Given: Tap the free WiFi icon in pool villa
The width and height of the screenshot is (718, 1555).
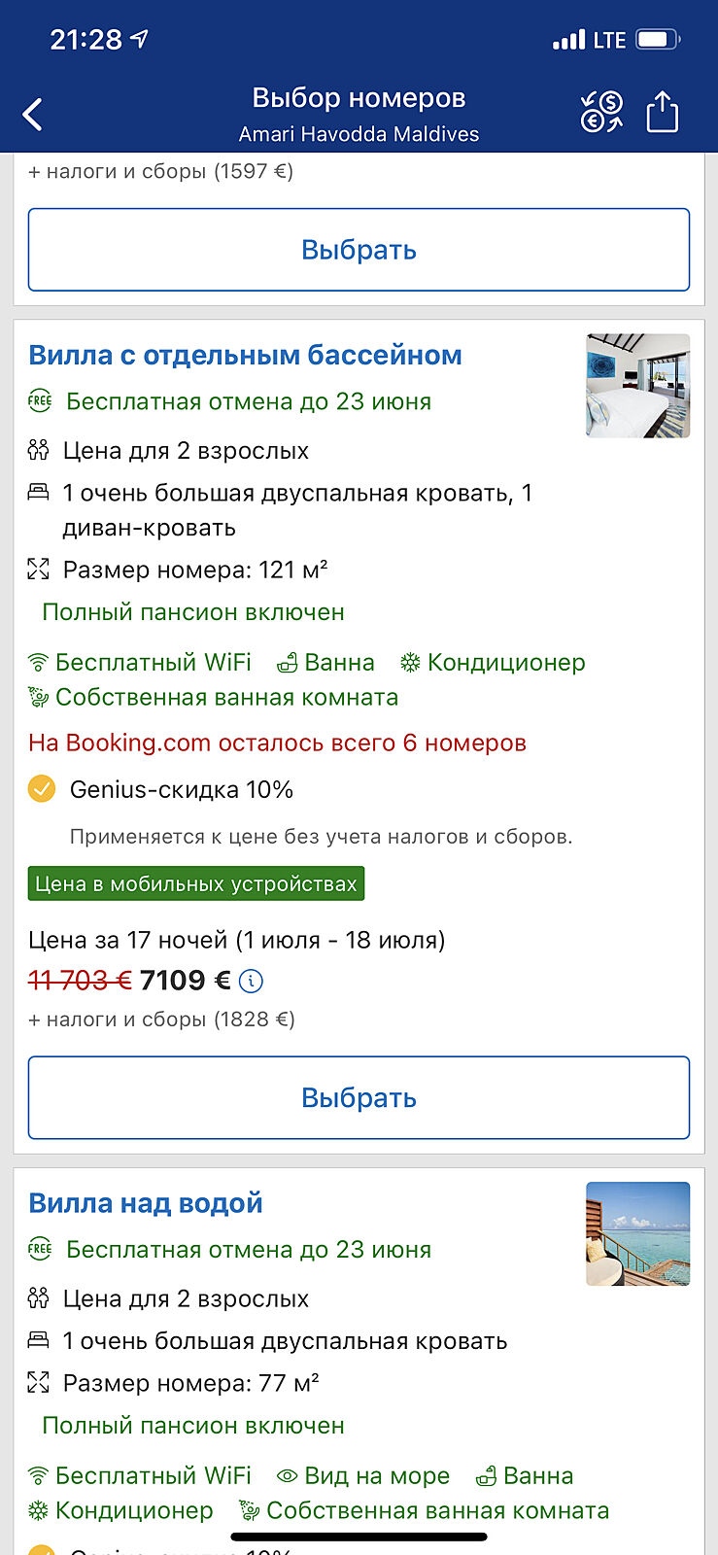Looking at the screenshot, I should (38, 664).
